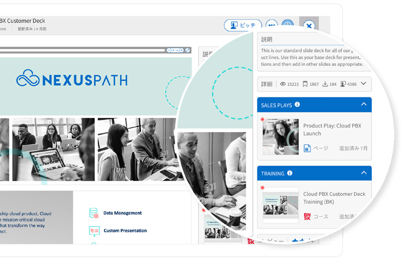
Task: Click the Training deck thumbnail
Action: (x=280, y=205)
